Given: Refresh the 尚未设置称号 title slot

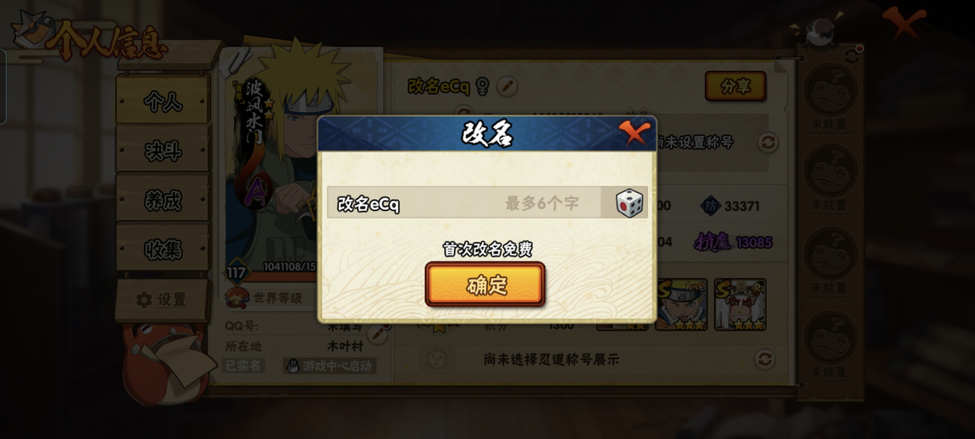Looking at the screenshot, I should (768, 143).
